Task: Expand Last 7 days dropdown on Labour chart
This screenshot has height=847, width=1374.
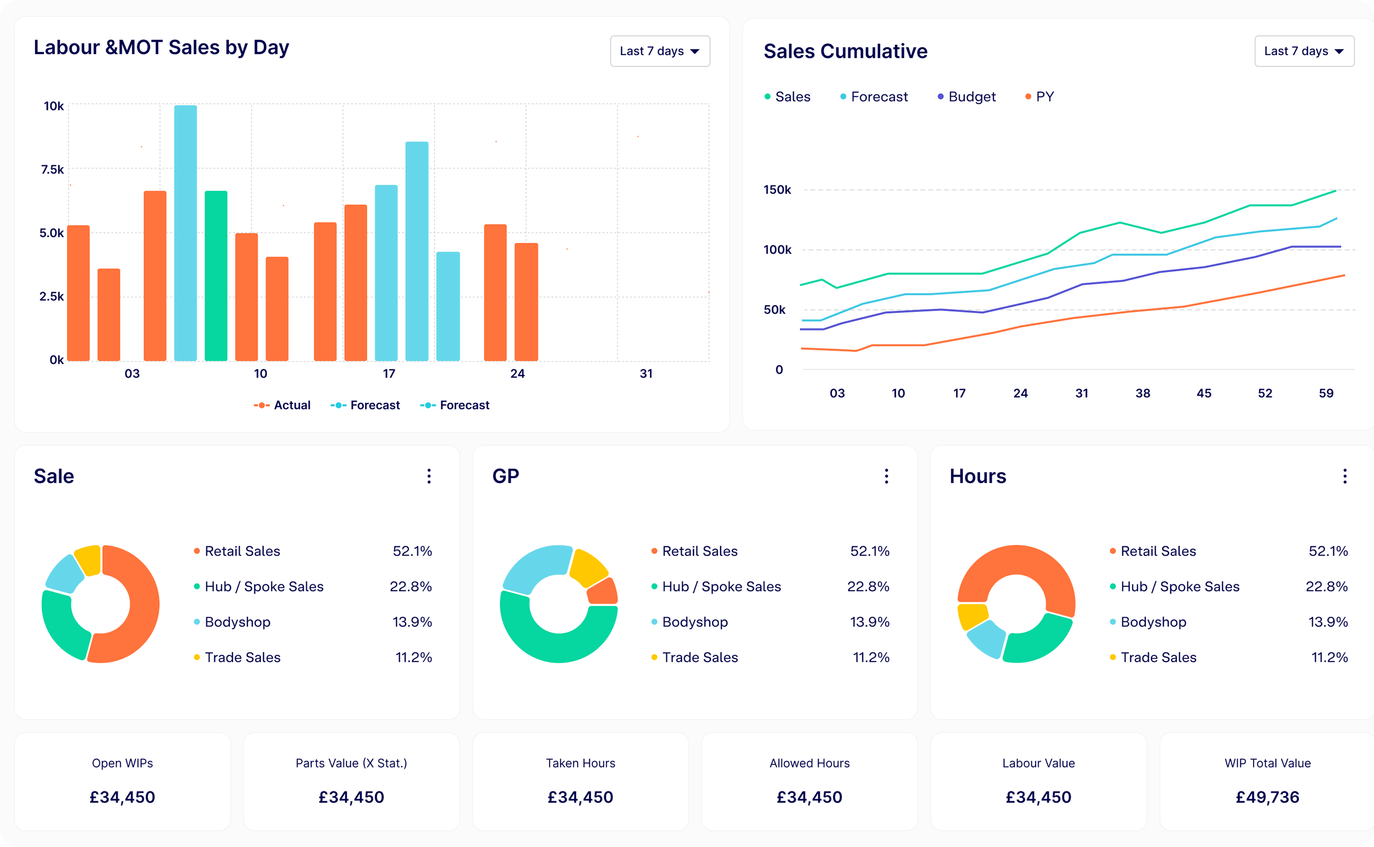Action: click(x=660, y=51)
